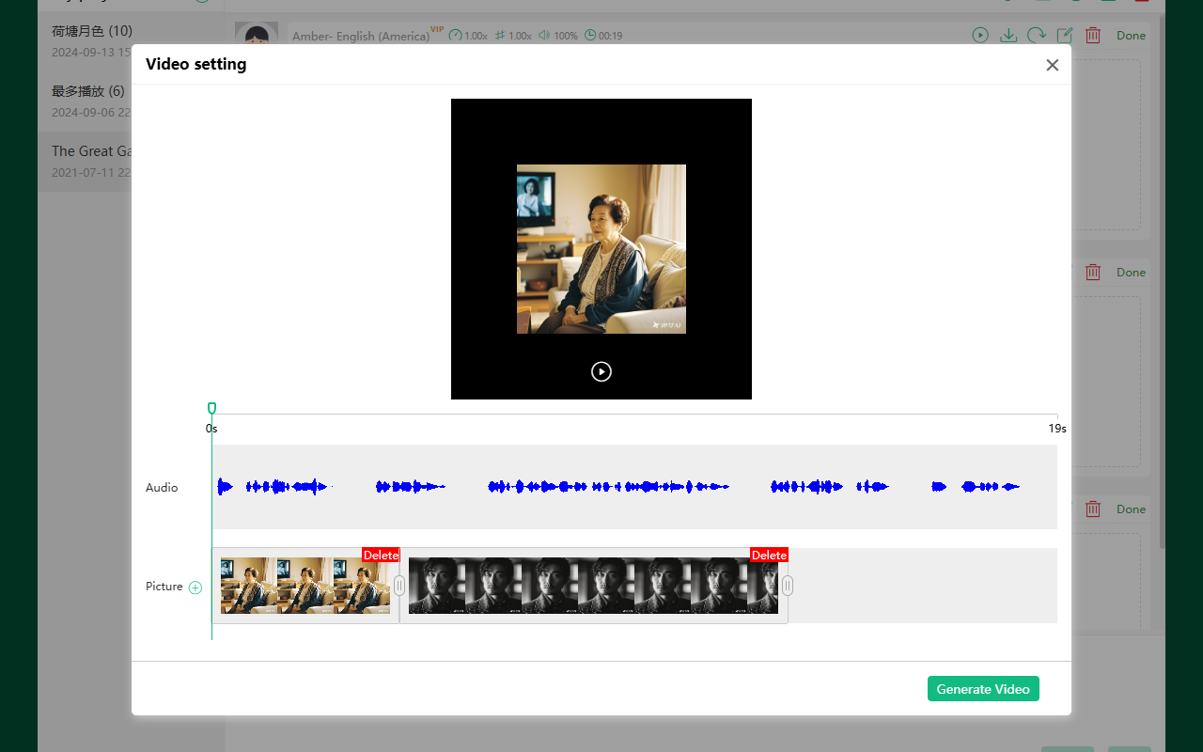This screenshot has width=1203, height=752.
Task: Play the video preview inside the dialog
Action: click(601, 371)
